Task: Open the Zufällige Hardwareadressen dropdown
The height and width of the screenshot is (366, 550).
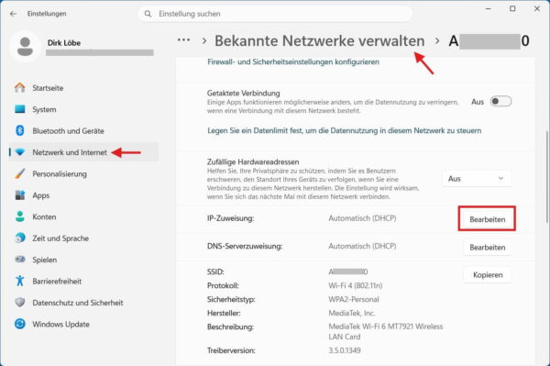Action: click(477, 179)
